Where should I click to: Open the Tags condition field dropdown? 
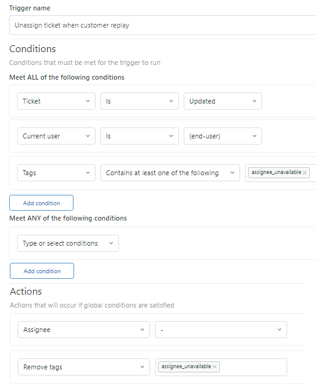pos(56,173)
